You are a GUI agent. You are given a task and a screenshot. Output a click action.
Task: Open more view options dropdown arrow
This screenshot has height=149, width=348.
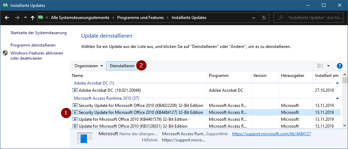click(328, 66)
